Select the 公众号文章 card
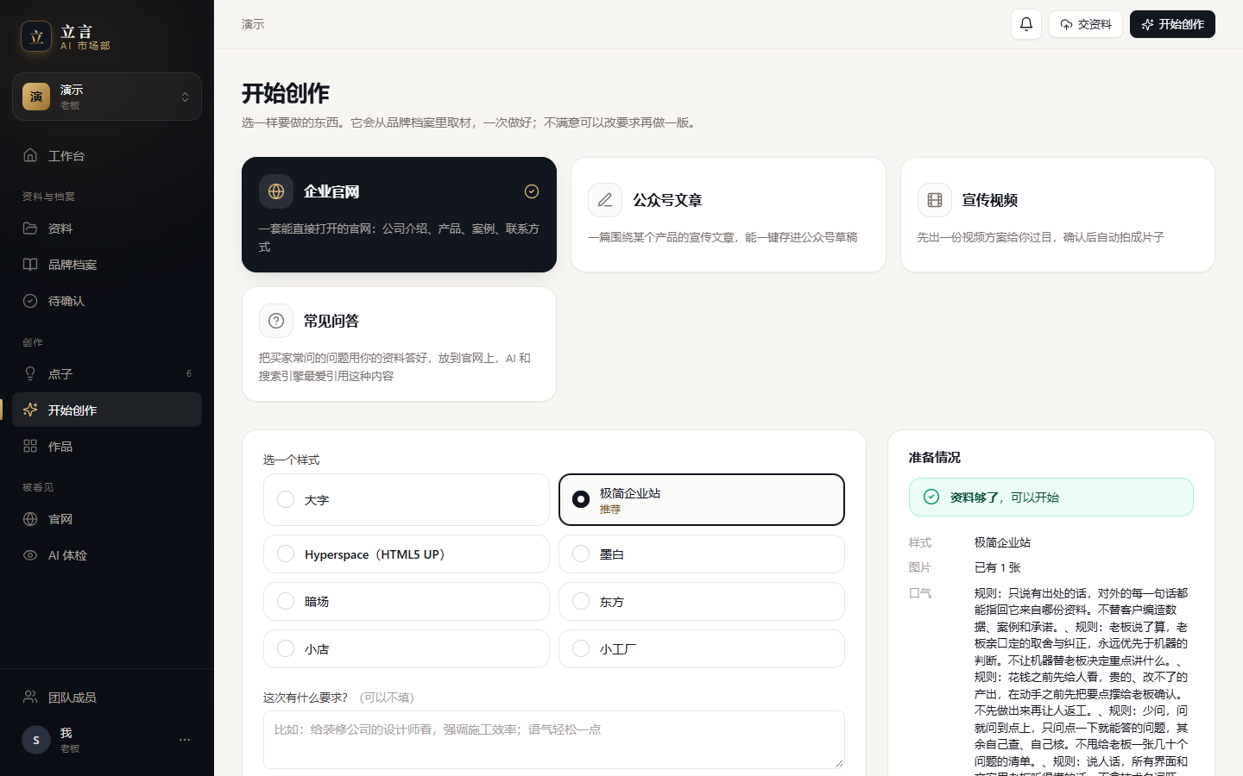 [x=729, y=215]
